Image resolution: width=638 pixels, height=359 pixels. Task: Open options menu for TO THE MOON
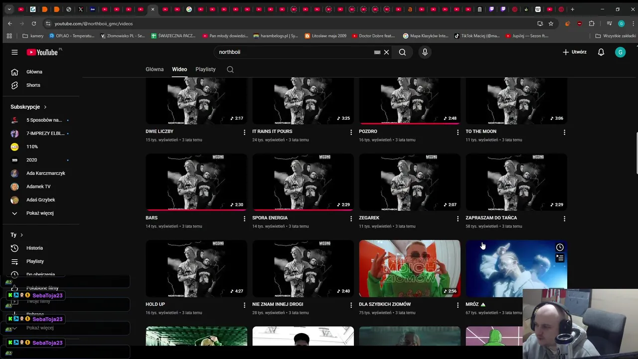pyautogui.click(x=564, y=132)
